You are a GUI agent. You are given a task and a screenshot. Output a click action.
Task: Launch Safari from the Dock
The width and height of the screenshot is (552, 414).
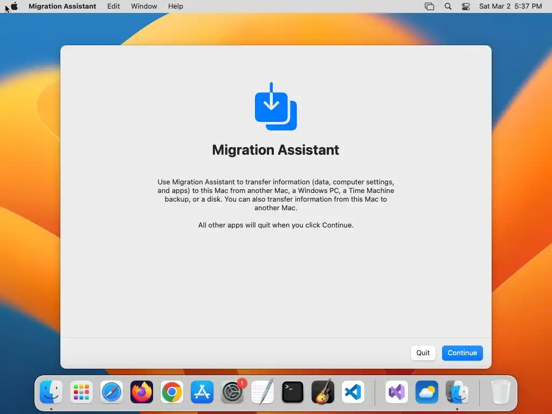112,392
